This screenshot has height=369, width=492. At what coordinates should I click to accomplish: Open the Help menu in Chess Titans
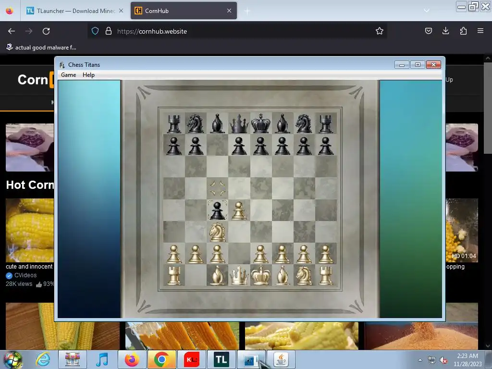coord(88,74)
